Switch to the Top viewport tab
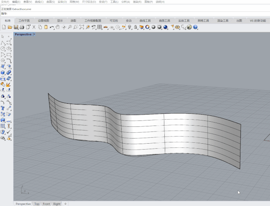Screen dimensions: 270x206 (37, 204)
